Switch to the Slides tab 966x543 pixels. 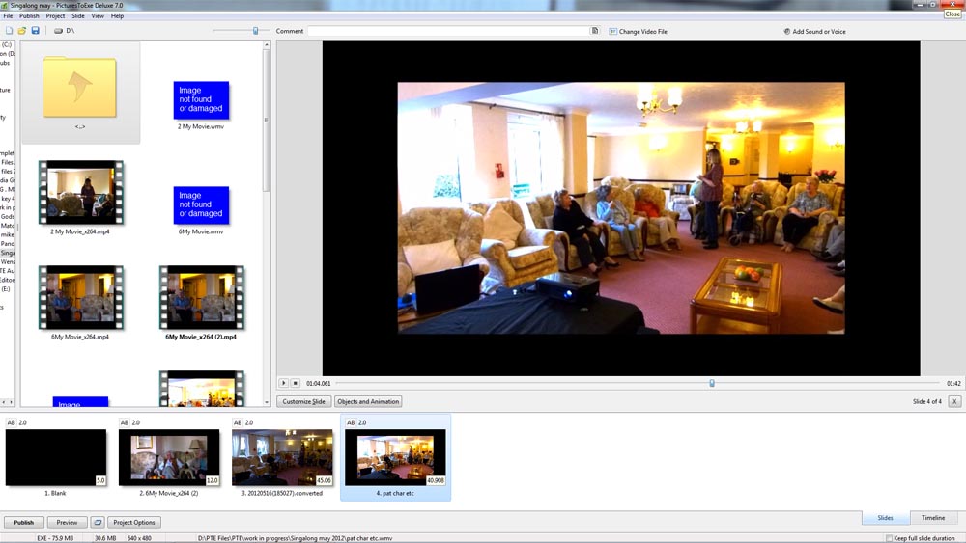tap(885, 518)
